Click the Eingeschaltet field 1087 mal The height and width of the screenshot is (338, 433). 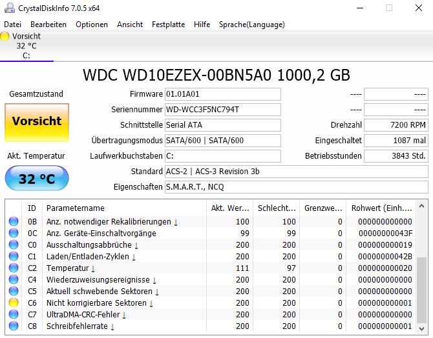tap(396, 141)
